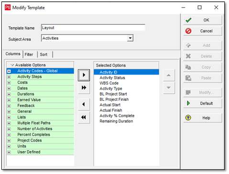Select WBS Code in Selected Options
This screenshot has height=174, width=229.
126,83
